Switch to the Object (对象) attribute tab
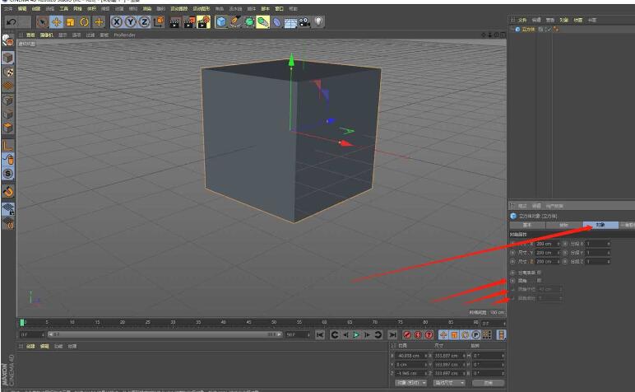Image resolution: width=635 pixels, height=392 pixels. [600, 225]
